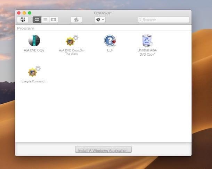The image size is (212, 169).
Task: Click the Crossover window title
Action: tap(102, 13)
